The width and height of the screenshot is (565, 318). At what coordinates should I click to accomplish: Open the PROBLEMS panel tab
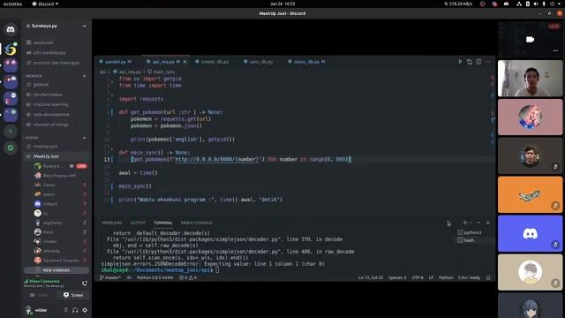coord(112,223)
